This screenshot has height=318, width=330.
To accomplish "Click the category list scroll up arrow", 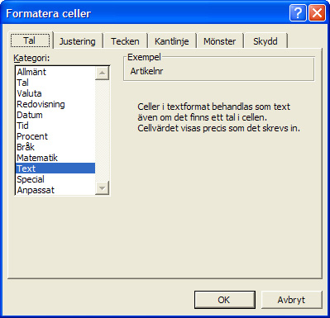I will 102,74.
